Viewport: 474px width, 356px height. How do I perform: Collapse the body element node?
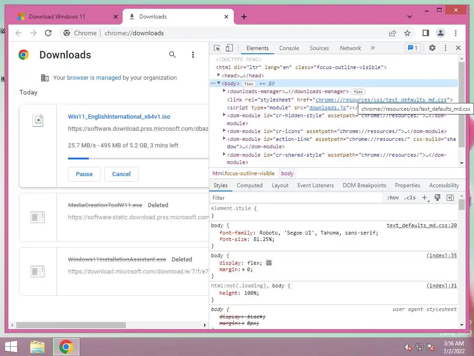(x=218, y=83)
